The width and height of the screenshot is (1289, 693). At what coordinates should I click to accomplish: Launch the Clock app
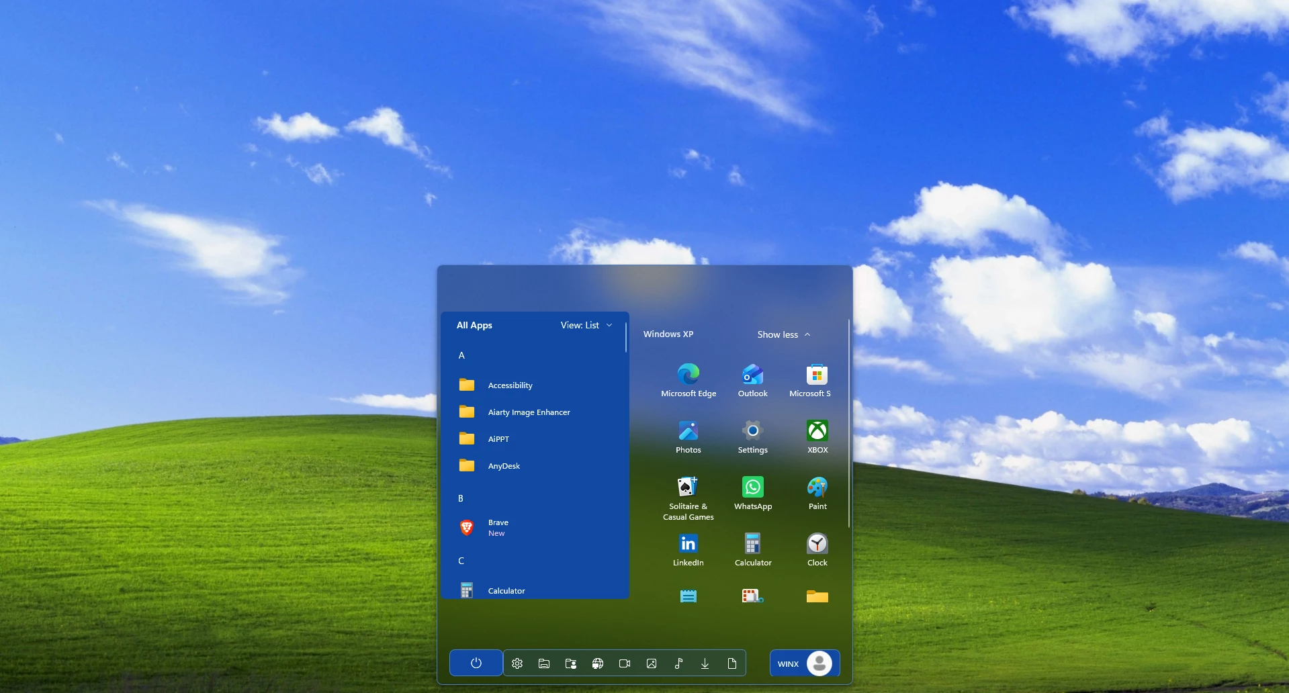(x=817, y=549)
